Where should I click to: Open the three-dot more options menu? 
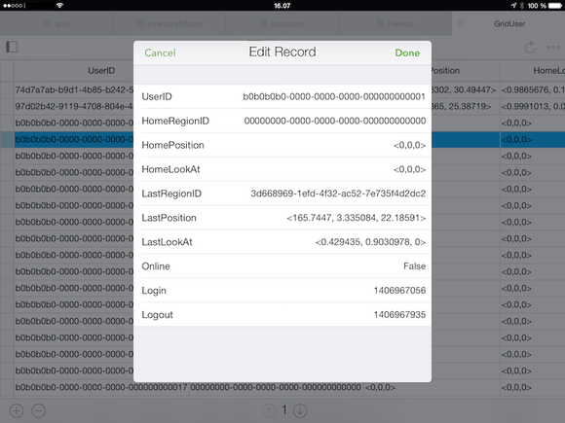coord(553,47)
